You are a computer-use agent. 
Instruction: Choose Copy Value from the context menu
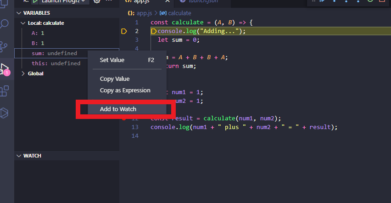pos(115,79)
